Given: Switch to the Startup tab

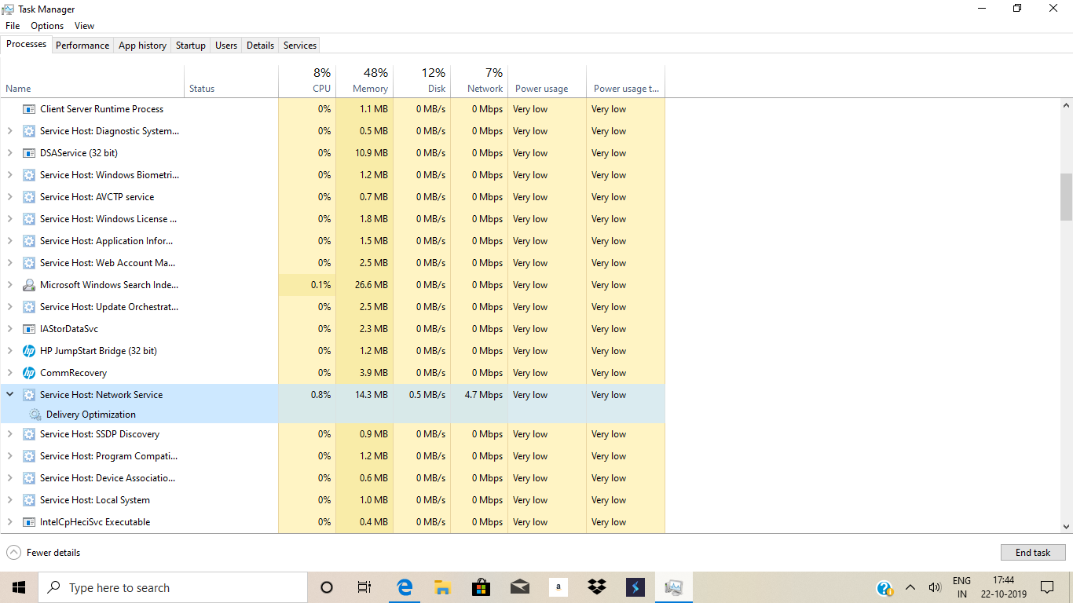Looking at the screenshot, I should (191, 46).
